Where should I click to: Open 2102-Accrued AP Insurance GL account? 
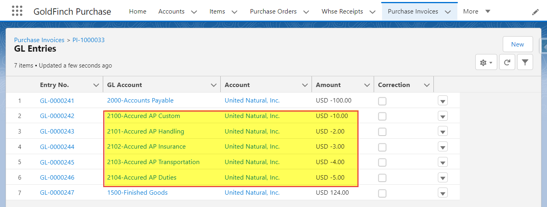coord(146,147)
